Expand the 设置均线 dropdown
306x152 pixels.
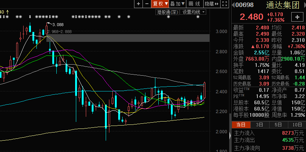click(194, 12)
